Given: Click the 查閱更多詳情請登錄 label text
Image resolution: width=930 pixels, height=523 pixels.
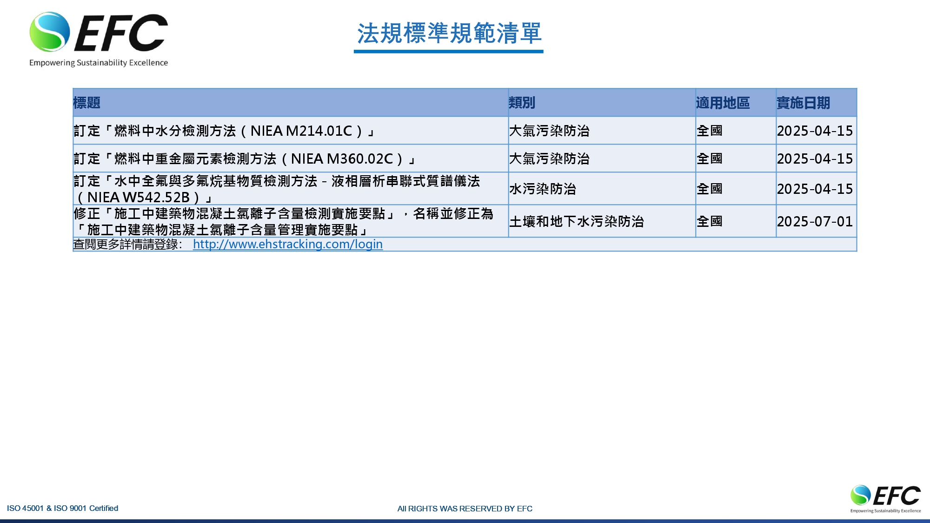Looking at the screenshot, I should click(x=126, y=244).
